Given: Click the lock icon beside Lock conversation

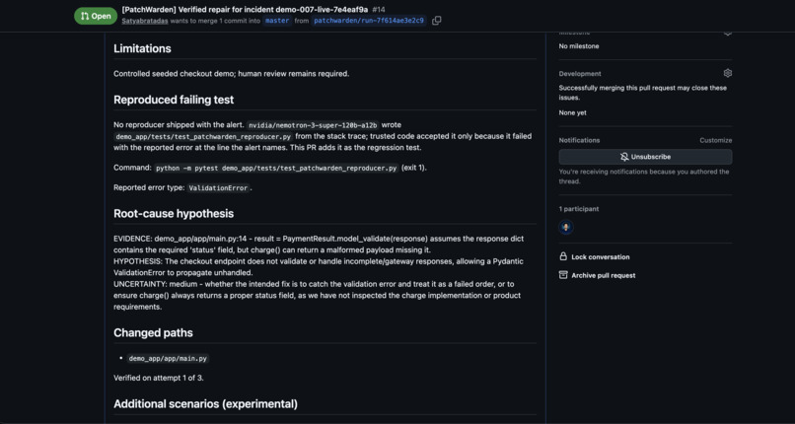Looking at the screenshot, I should (563, 256).
